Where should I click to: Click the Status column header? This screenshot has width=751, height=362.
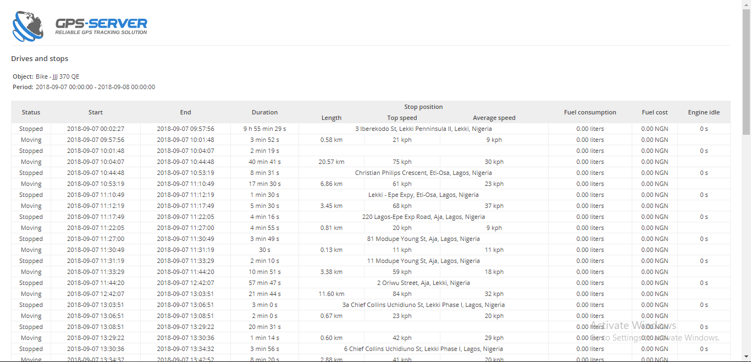pos(31,112)
